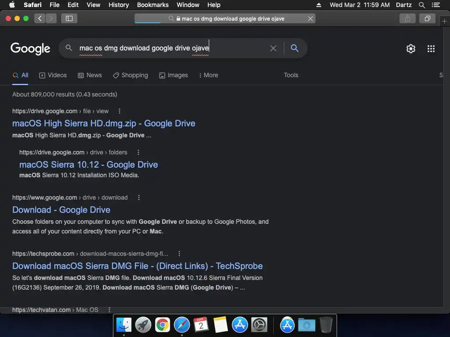Open options for techsprobe.com result
This screenshot has width=450, height=337.
(179, 254)
